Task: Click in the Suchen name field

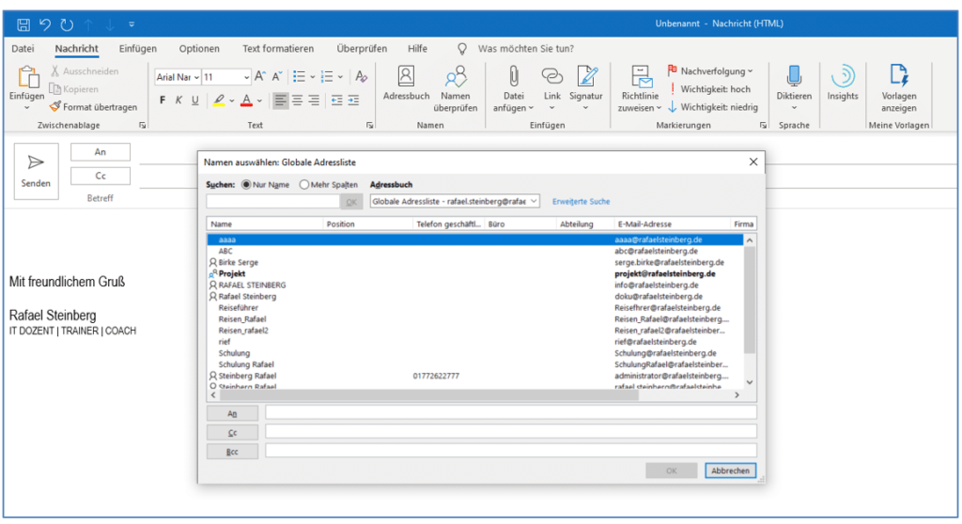Action: (272, 201)
